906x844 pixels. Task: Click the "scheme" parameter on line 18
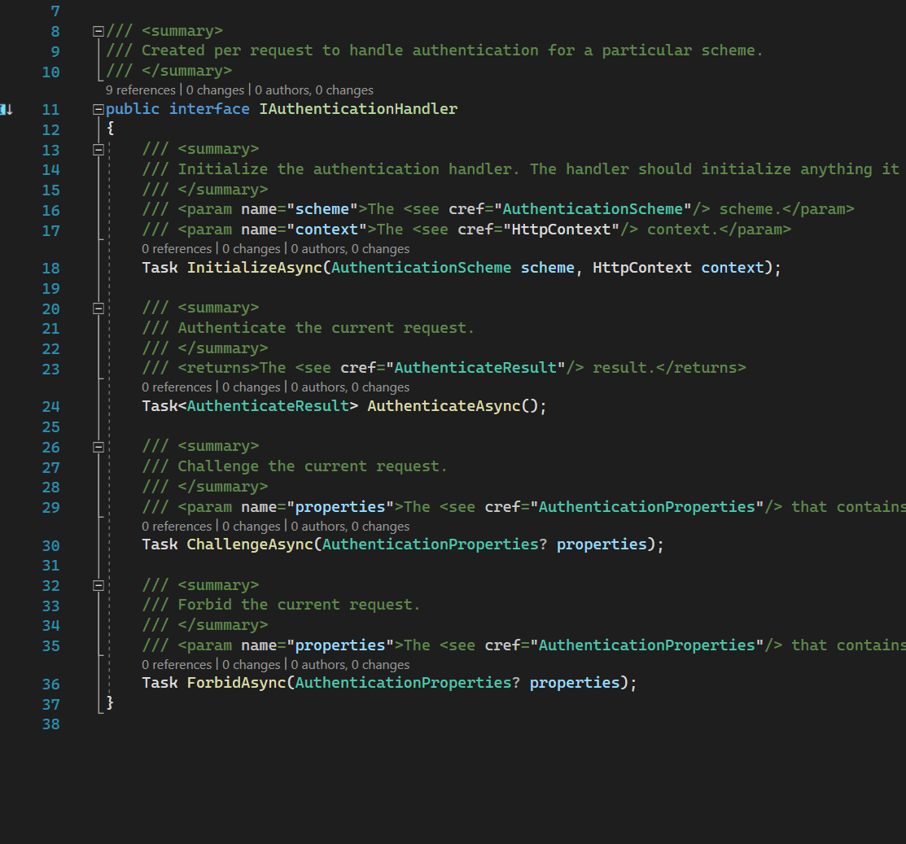(x=547, y=268)
